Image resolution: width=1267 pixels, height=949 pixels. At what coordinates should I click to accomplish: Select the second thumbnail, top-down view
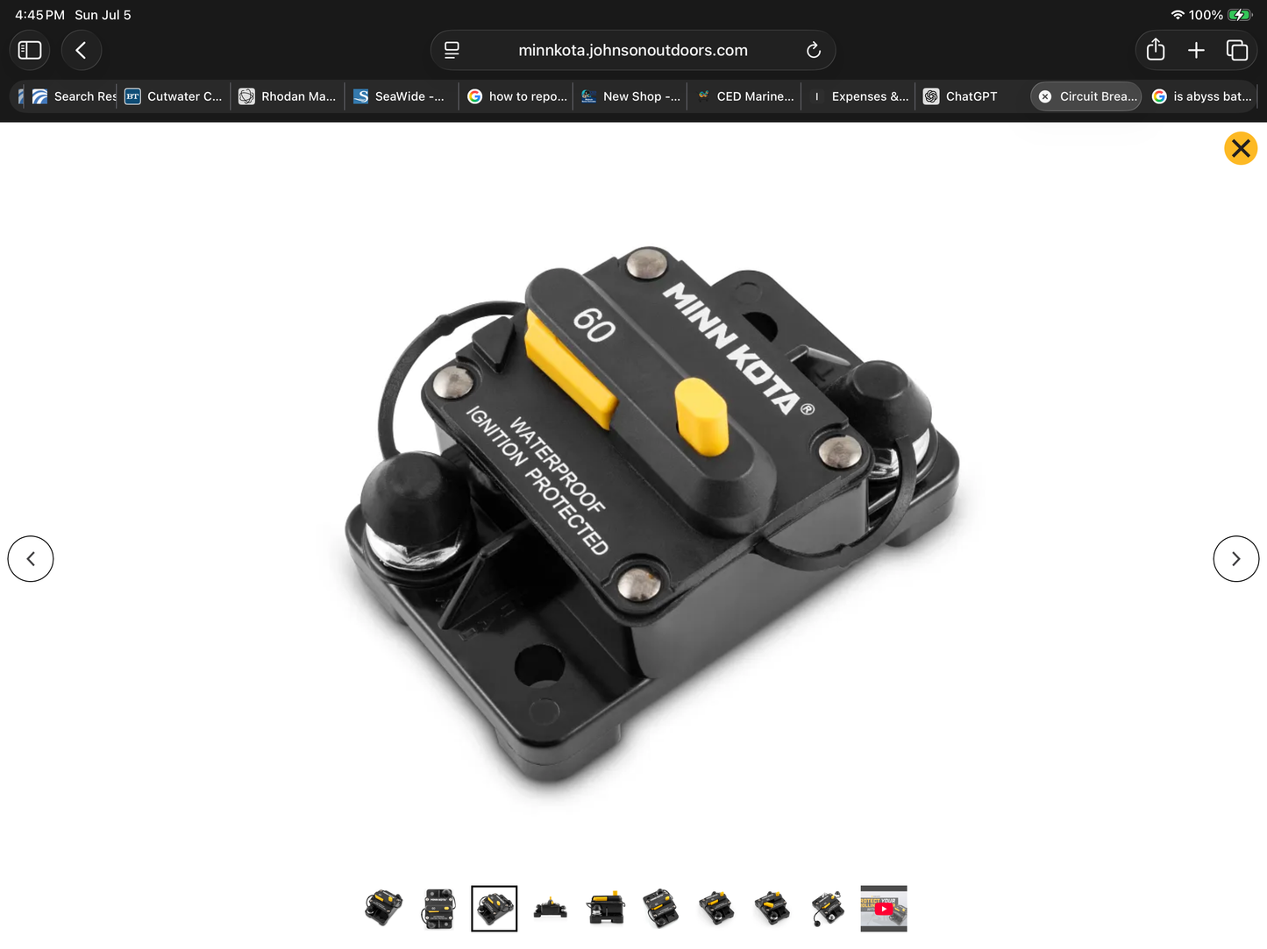click(x=439, y=909)
